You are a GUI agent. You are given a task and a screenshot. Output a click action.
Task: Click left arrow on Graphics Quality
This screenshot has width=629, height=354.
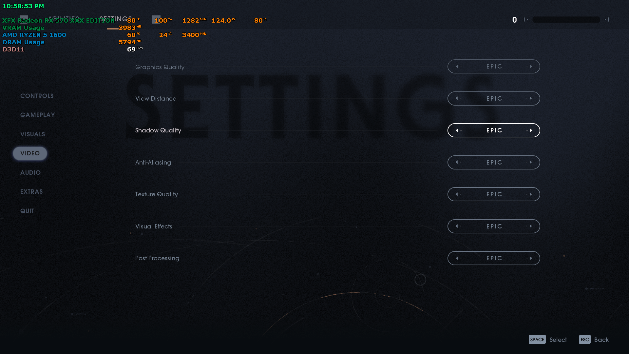(x=457, y=67)
